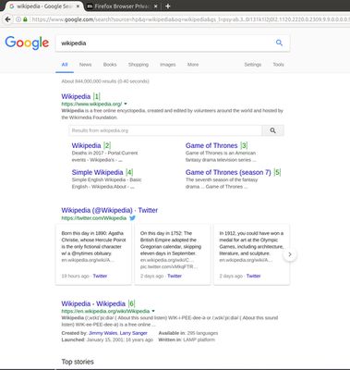
Task: Click the blue Google search magnifier icon
Action: point(279,43)
